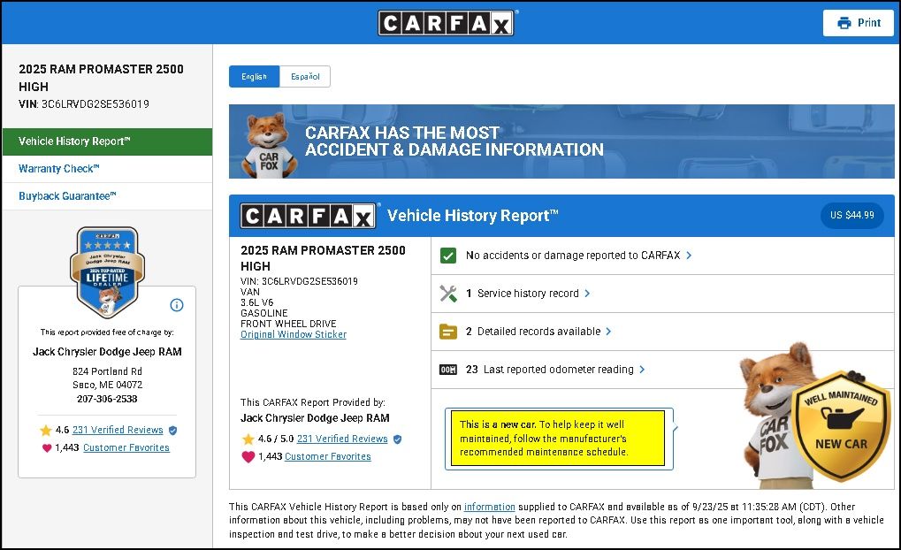Open the Buyback Guarantee tab
The image size is (901, 550).
pyautogui.click(x=67, y=196)
